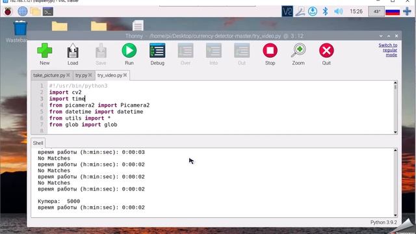Select the try_video.py tab
The height and width of the screenshot is (234, 416).
[x=110, y=75]
